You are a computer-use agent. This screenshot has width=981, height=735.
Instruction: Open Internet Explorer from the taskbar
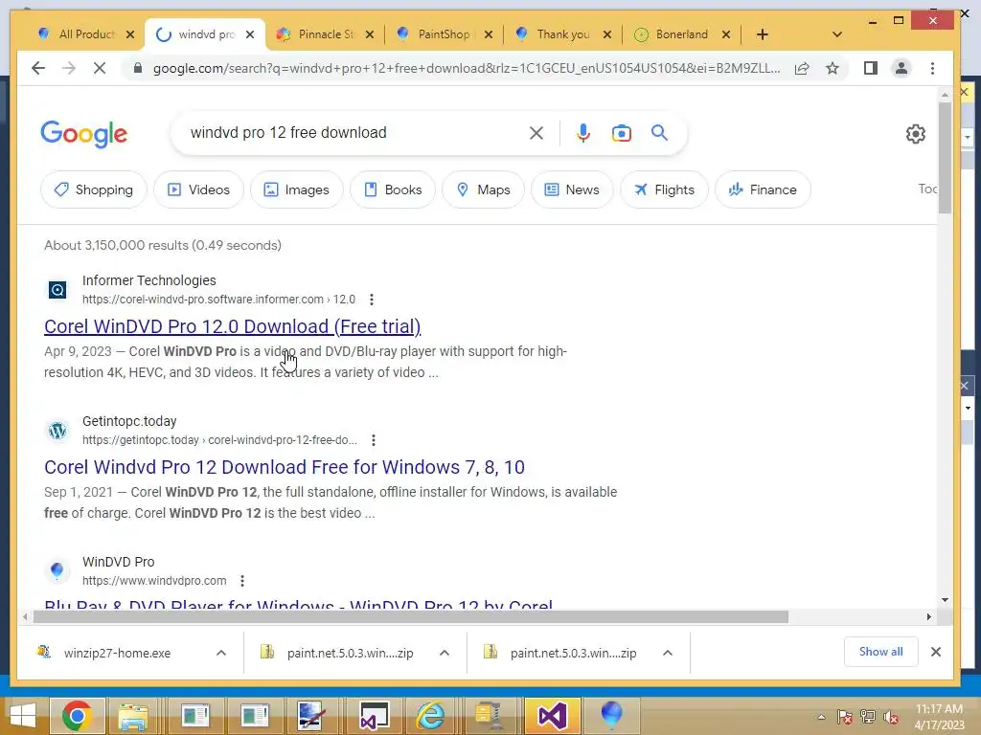point(430,716)
